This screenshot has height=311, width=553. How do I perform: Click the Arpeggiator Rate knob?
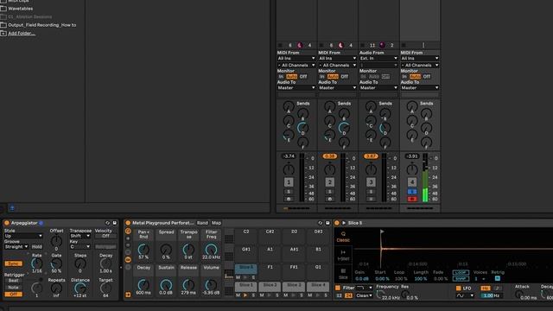pos(36,263)
